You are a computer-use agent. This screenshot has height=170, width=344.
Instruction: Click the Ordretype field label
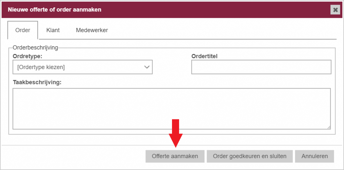click(28, 56)
